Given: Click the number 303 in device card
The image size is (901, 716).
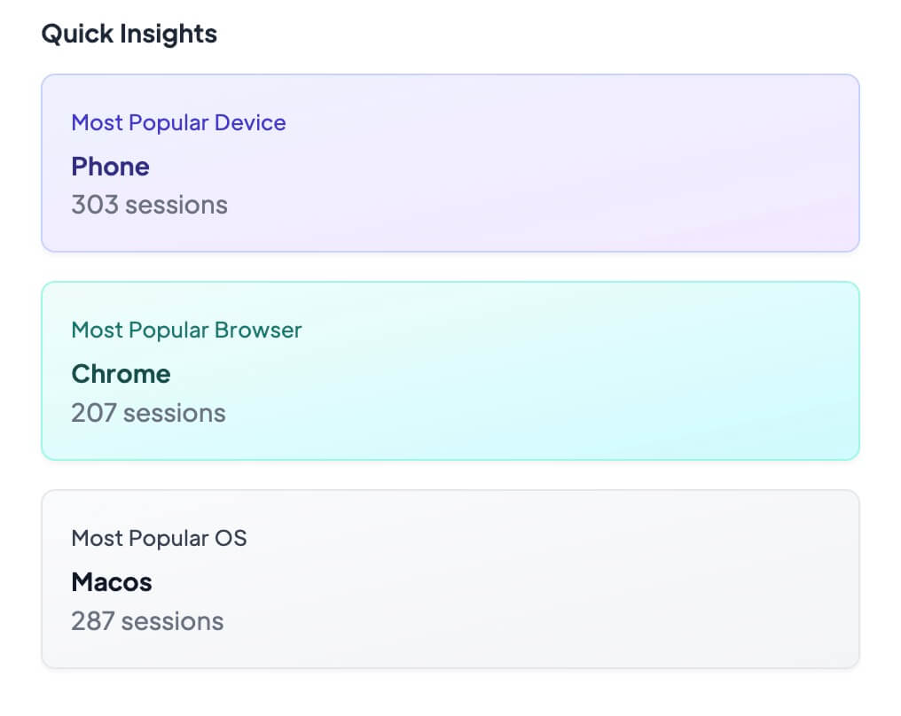Looking at the screenshot, I should (x=94, y=206).
